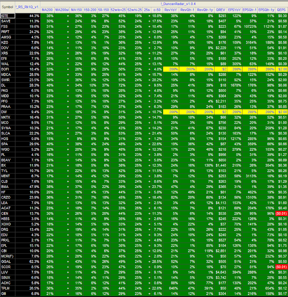Image resolution: width=288 pixels, height=297 pixels.
Task: Click red ($0.01) QEPS cell in SCOR row
Action: tap(281, 267)
